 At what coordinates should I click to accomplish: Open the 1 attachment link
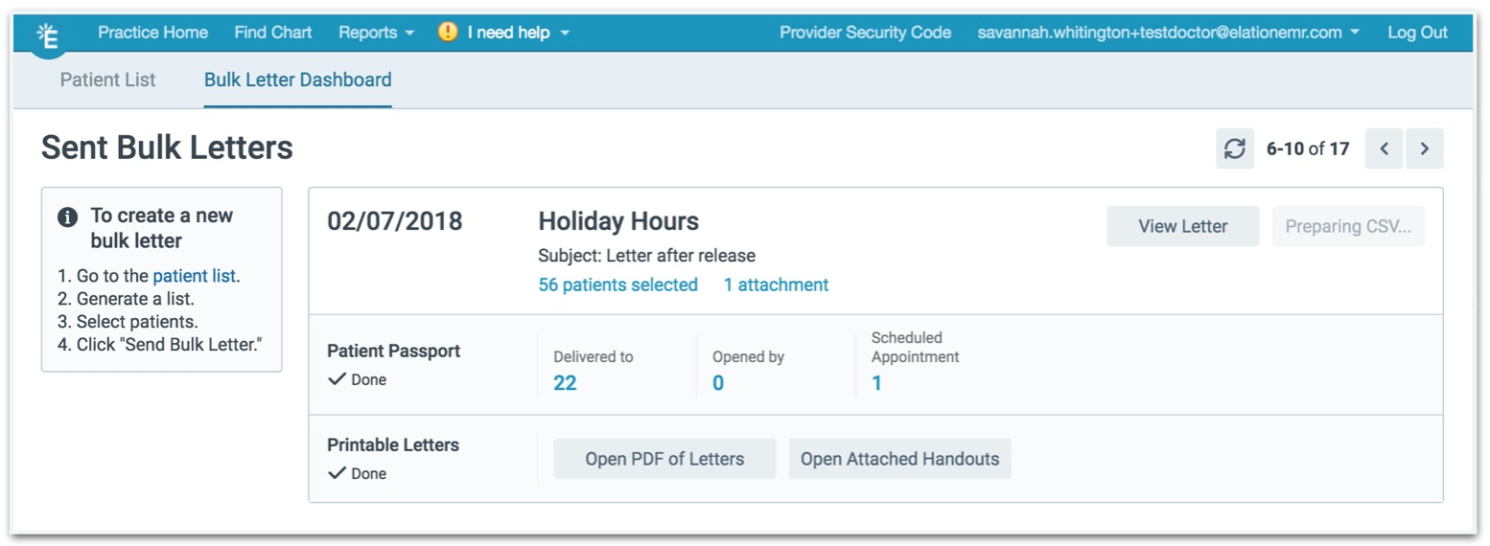(776, 284)
